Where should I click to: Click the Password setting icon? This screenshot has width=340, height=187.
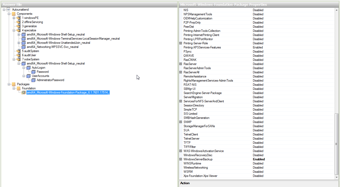pos(33,72)
